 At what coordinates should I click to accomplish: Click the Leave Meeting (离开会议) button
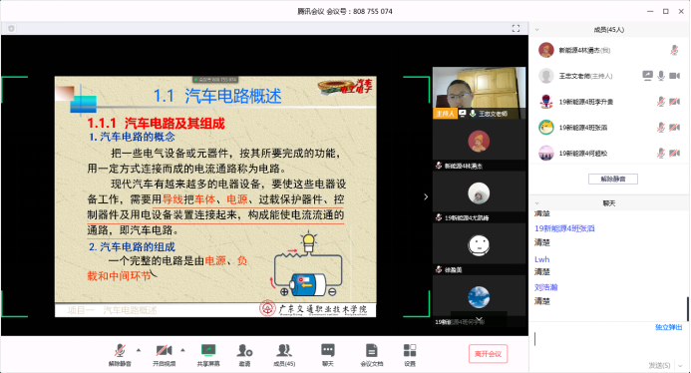tap(488, 354)
